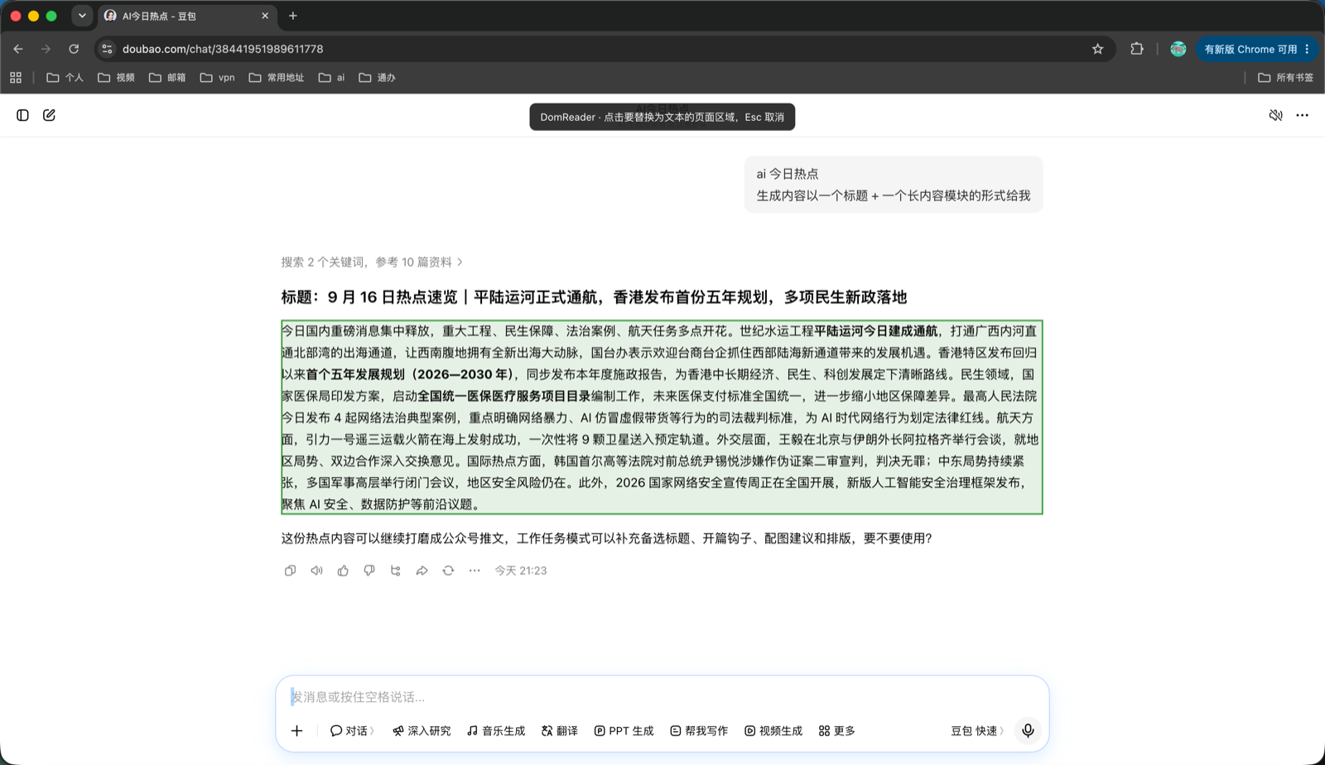Open the three-dot menu in page header

[1303, 115]
